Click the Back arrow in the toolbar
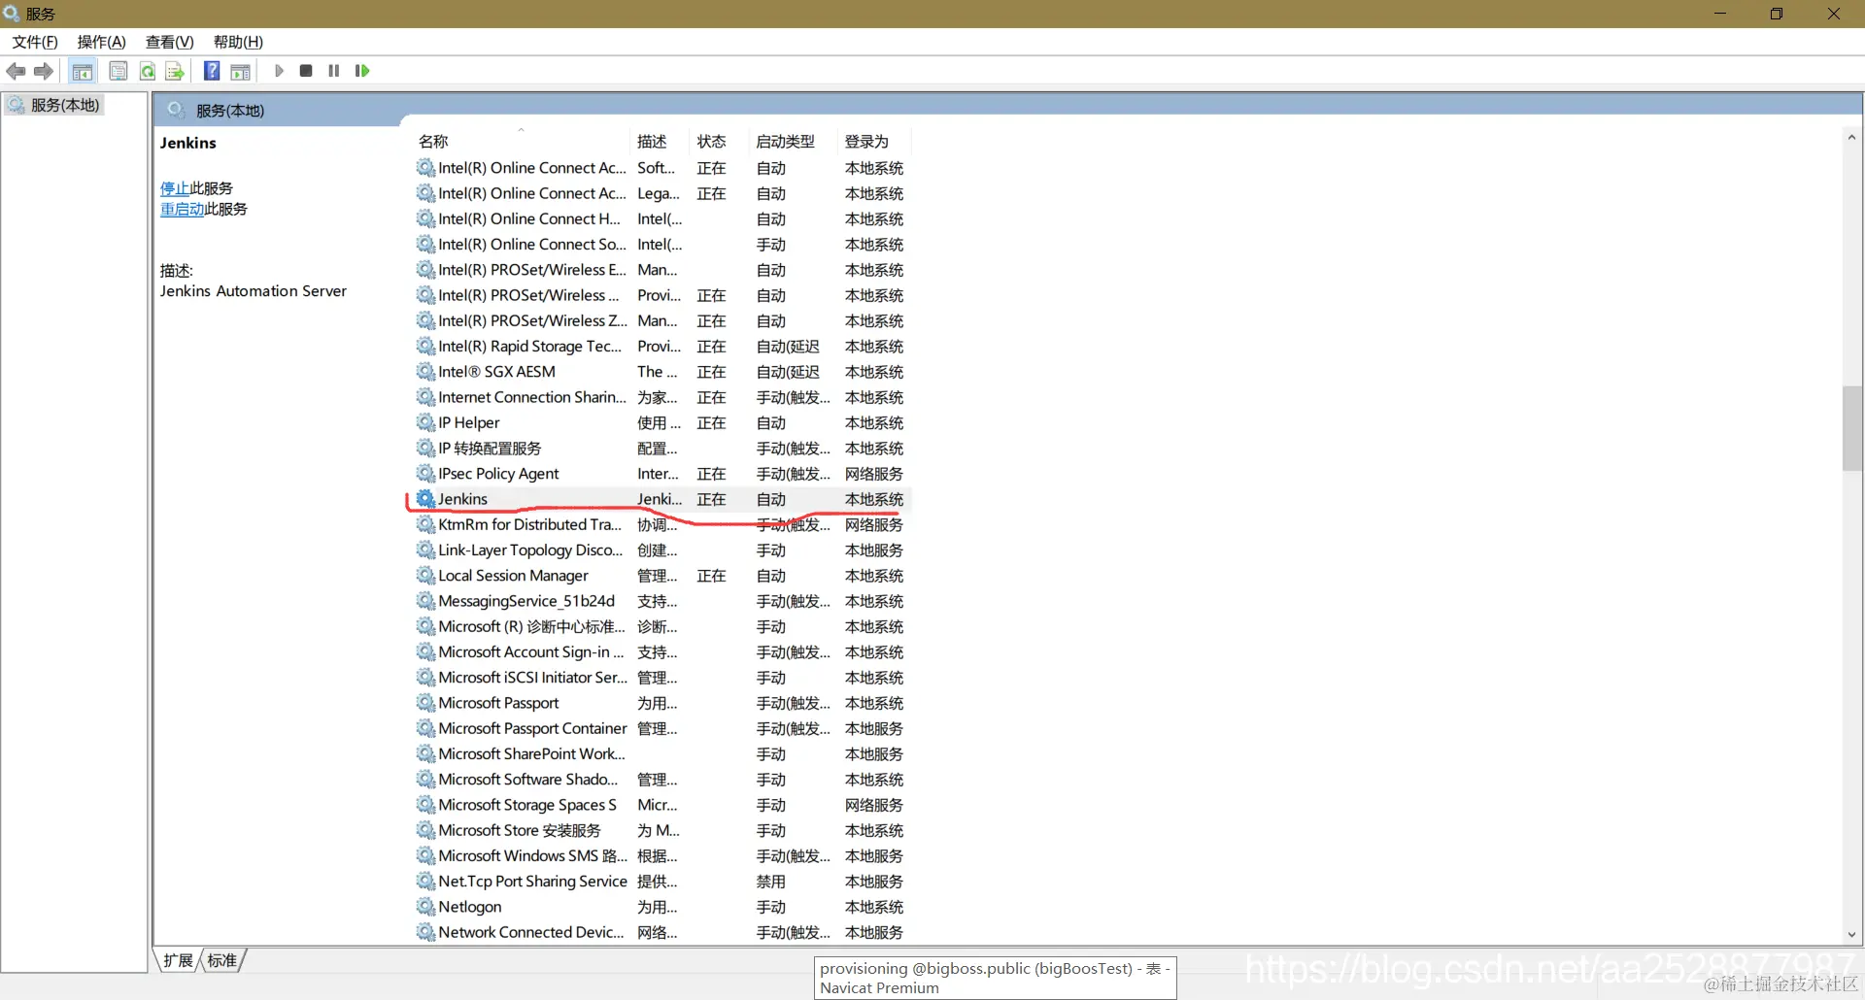Image resolution: width=1865 pixels, height=1000 pixels. coord(16,71)
